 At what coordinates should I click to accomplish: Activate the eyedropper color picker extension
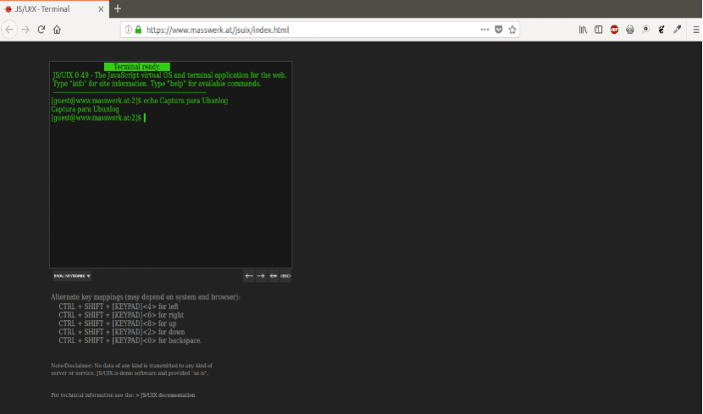click(x=677, y=30)
